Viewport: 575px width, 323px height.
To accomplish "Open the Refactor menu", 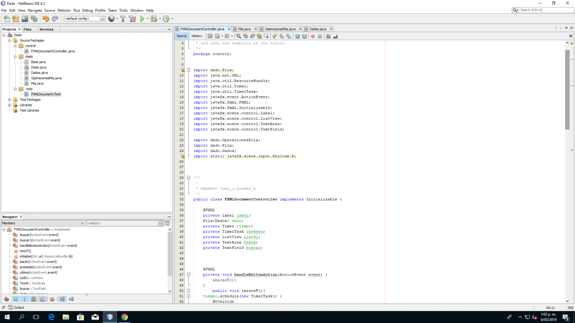I will point(64,10).
